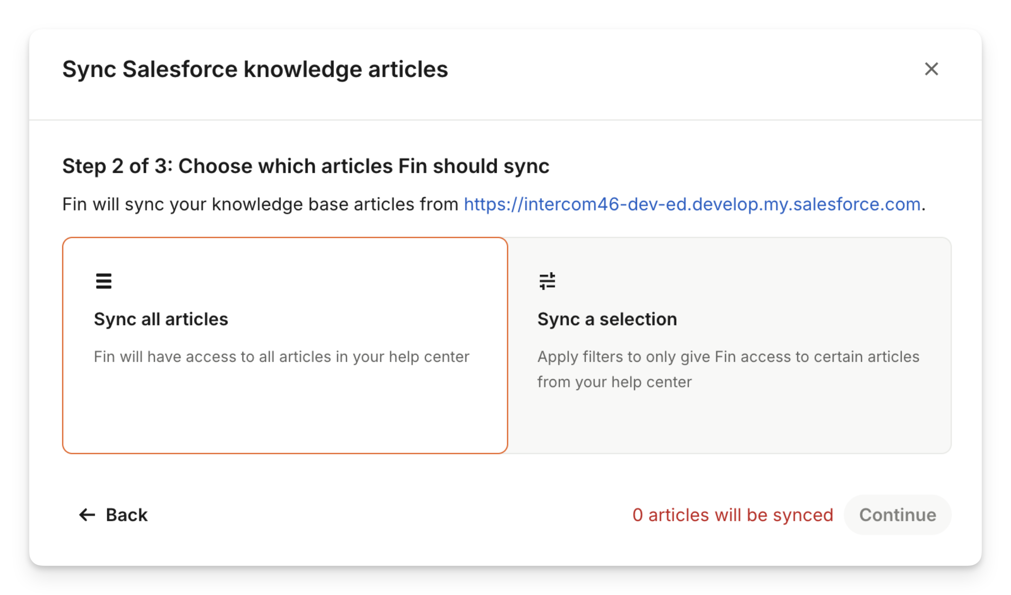Go back using the Back label
The width and height of the screenshot is (1011, 595).
pyautogui.click(x=126, y=515)
